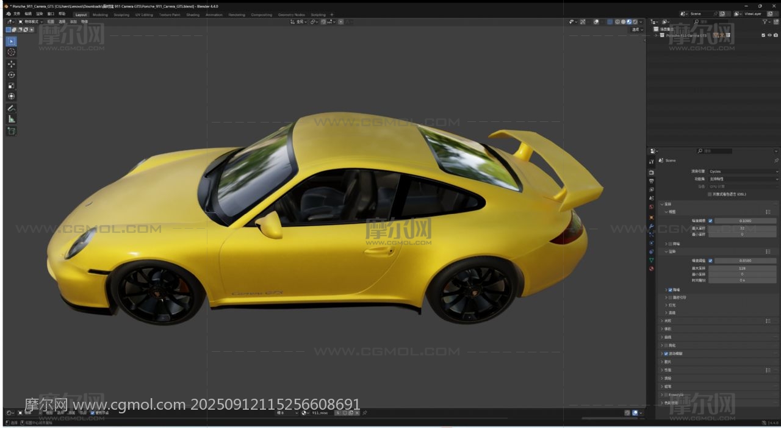Expand the light paths section
The width and height of the screenshot is (781, 428).
tap(661, 321)
